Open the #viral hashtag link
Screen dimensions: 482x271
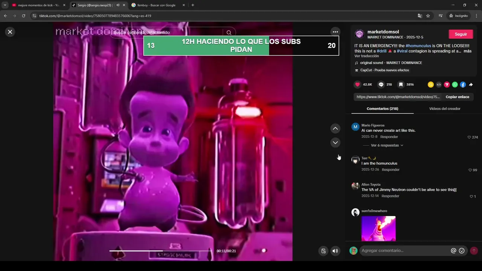[402, 51]
